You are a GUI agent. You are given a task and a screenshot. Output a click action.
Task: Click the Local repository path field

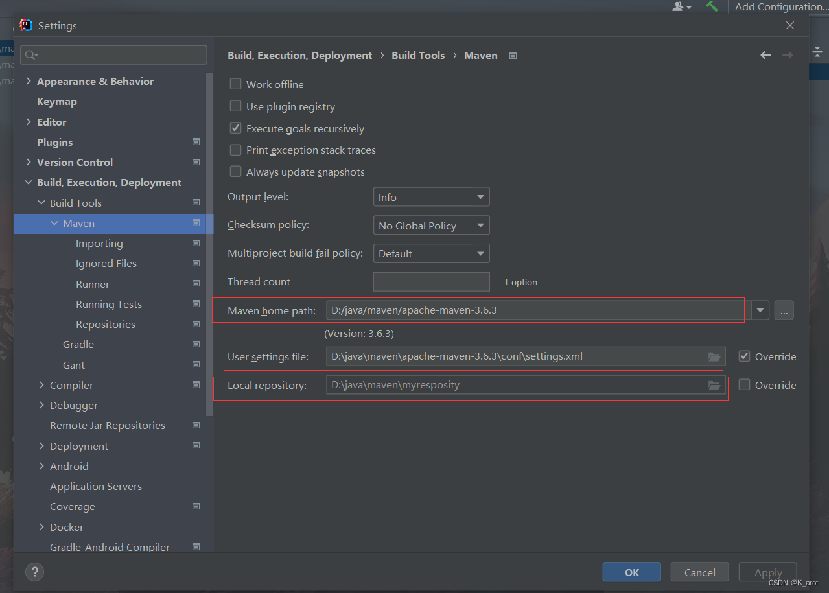524,385
